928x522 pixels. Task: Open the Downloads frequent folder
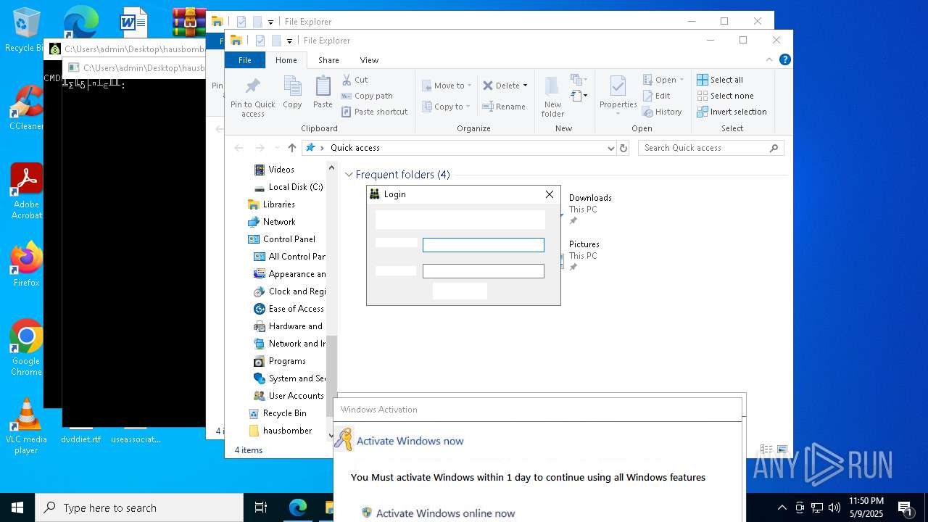589,198
